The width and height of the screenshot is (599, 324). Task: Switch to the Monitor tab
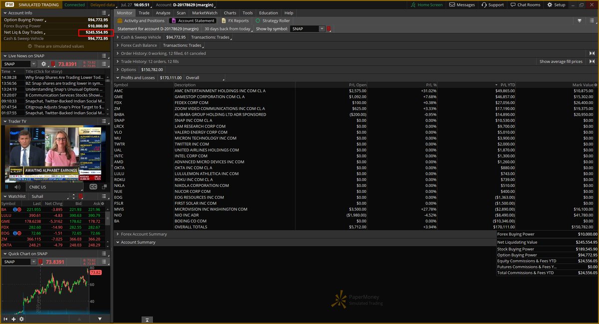click(125, 13)
